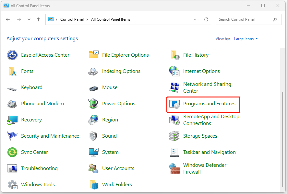Open recent pages chevron beside forward arrow
The height and width of the screenshot is (194, 287).
[x=29, y=19]
